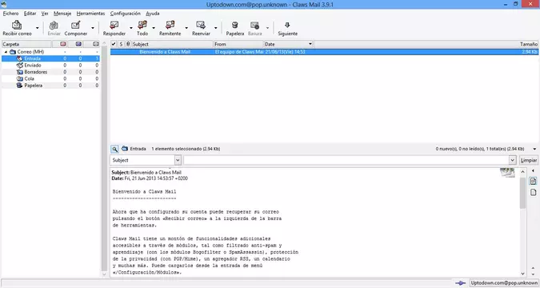Select the Bienvenido a Claws Mail message

click(325, 52)
